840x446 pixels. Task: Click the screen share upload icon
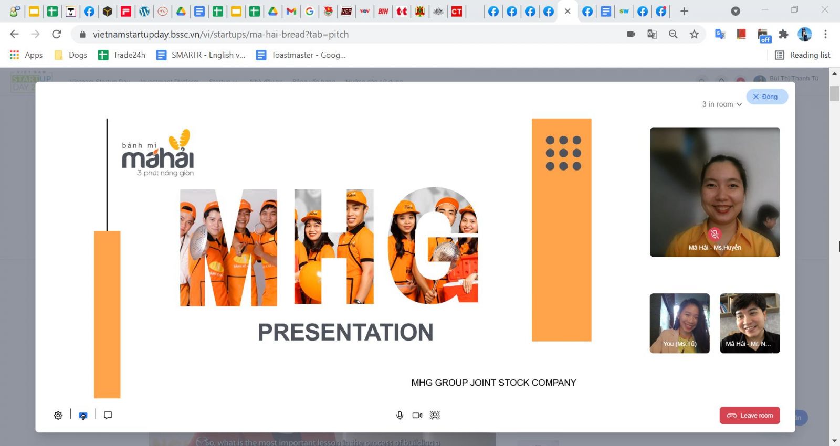pos(83,416)
